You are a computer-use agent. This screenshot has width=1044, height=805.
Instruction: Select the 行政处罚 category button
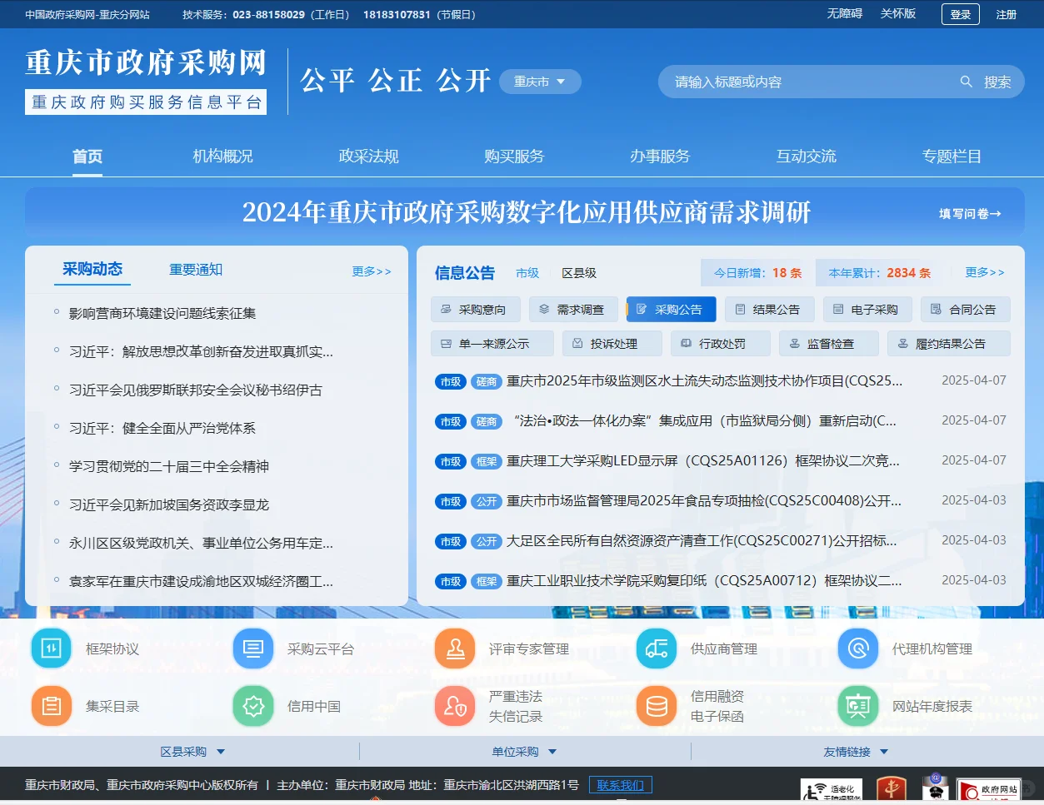pos(721,344)
